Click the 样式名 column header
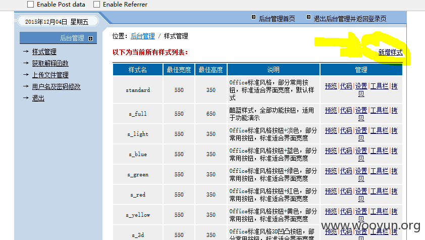The height and width of the screenshot is (240, 425). (x=138, y=70)
